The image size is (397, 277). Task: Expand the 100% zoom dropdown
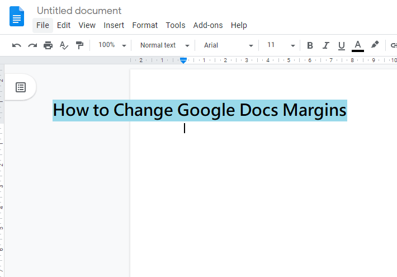[112, 45]
